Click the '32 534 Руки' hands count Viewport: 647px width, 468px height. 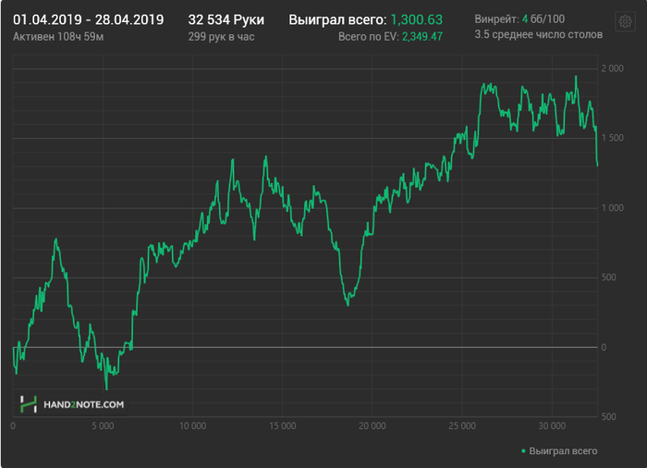(226, 19)
